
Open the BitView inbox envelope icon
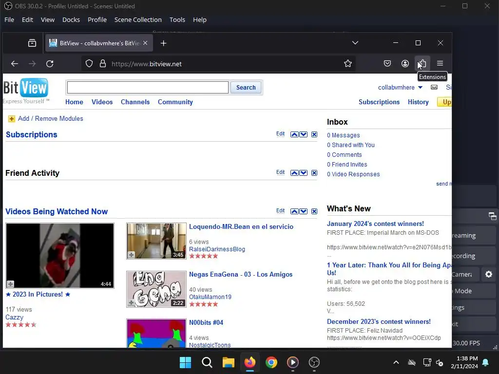(x=434, y=87)
